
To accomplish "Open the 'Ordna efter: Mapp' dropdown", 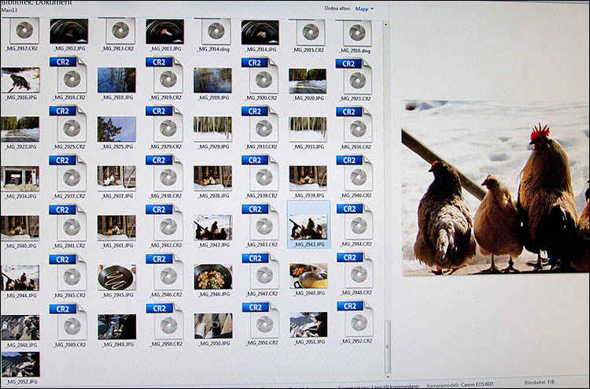I will click(364, 9).
